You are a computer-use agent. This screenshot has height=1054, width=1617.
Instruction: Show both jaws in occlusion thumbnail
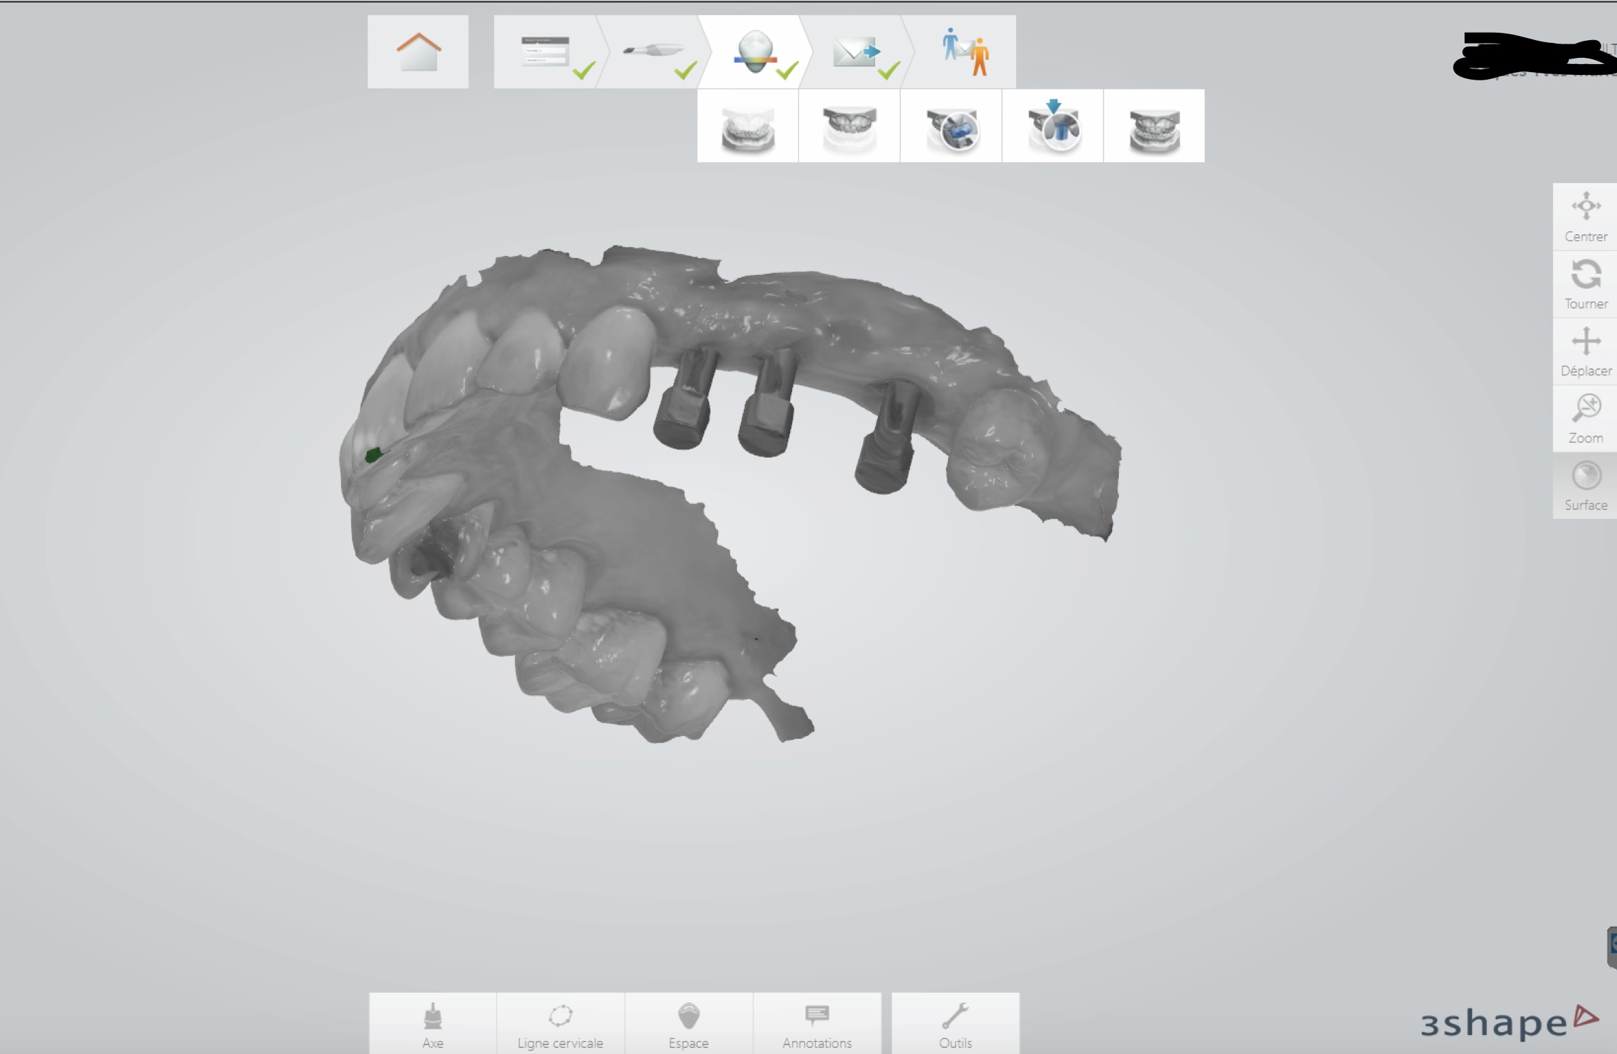(1154, 127)
